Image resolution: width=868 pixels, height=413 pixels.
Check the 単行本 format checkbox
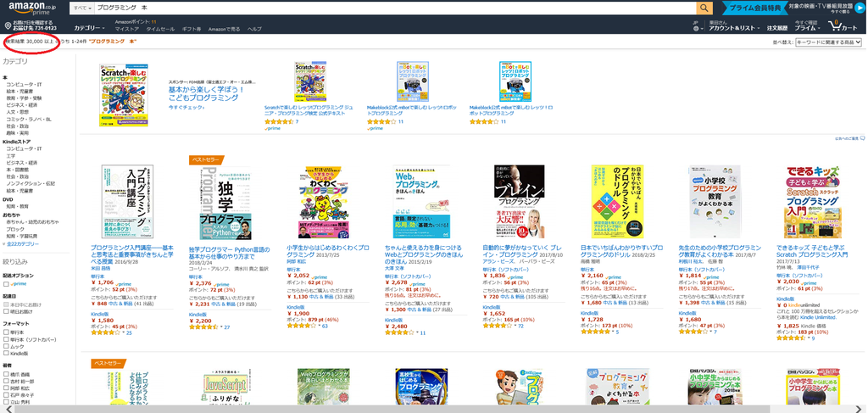tap(6, 332)
